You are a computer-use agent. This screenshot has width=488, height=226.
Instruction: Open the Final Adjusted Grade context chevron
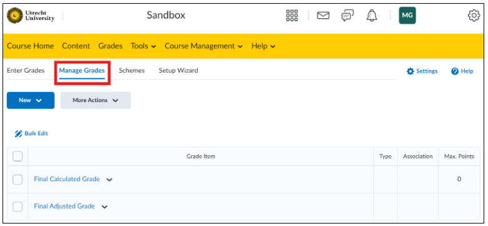tap(104, 207)
